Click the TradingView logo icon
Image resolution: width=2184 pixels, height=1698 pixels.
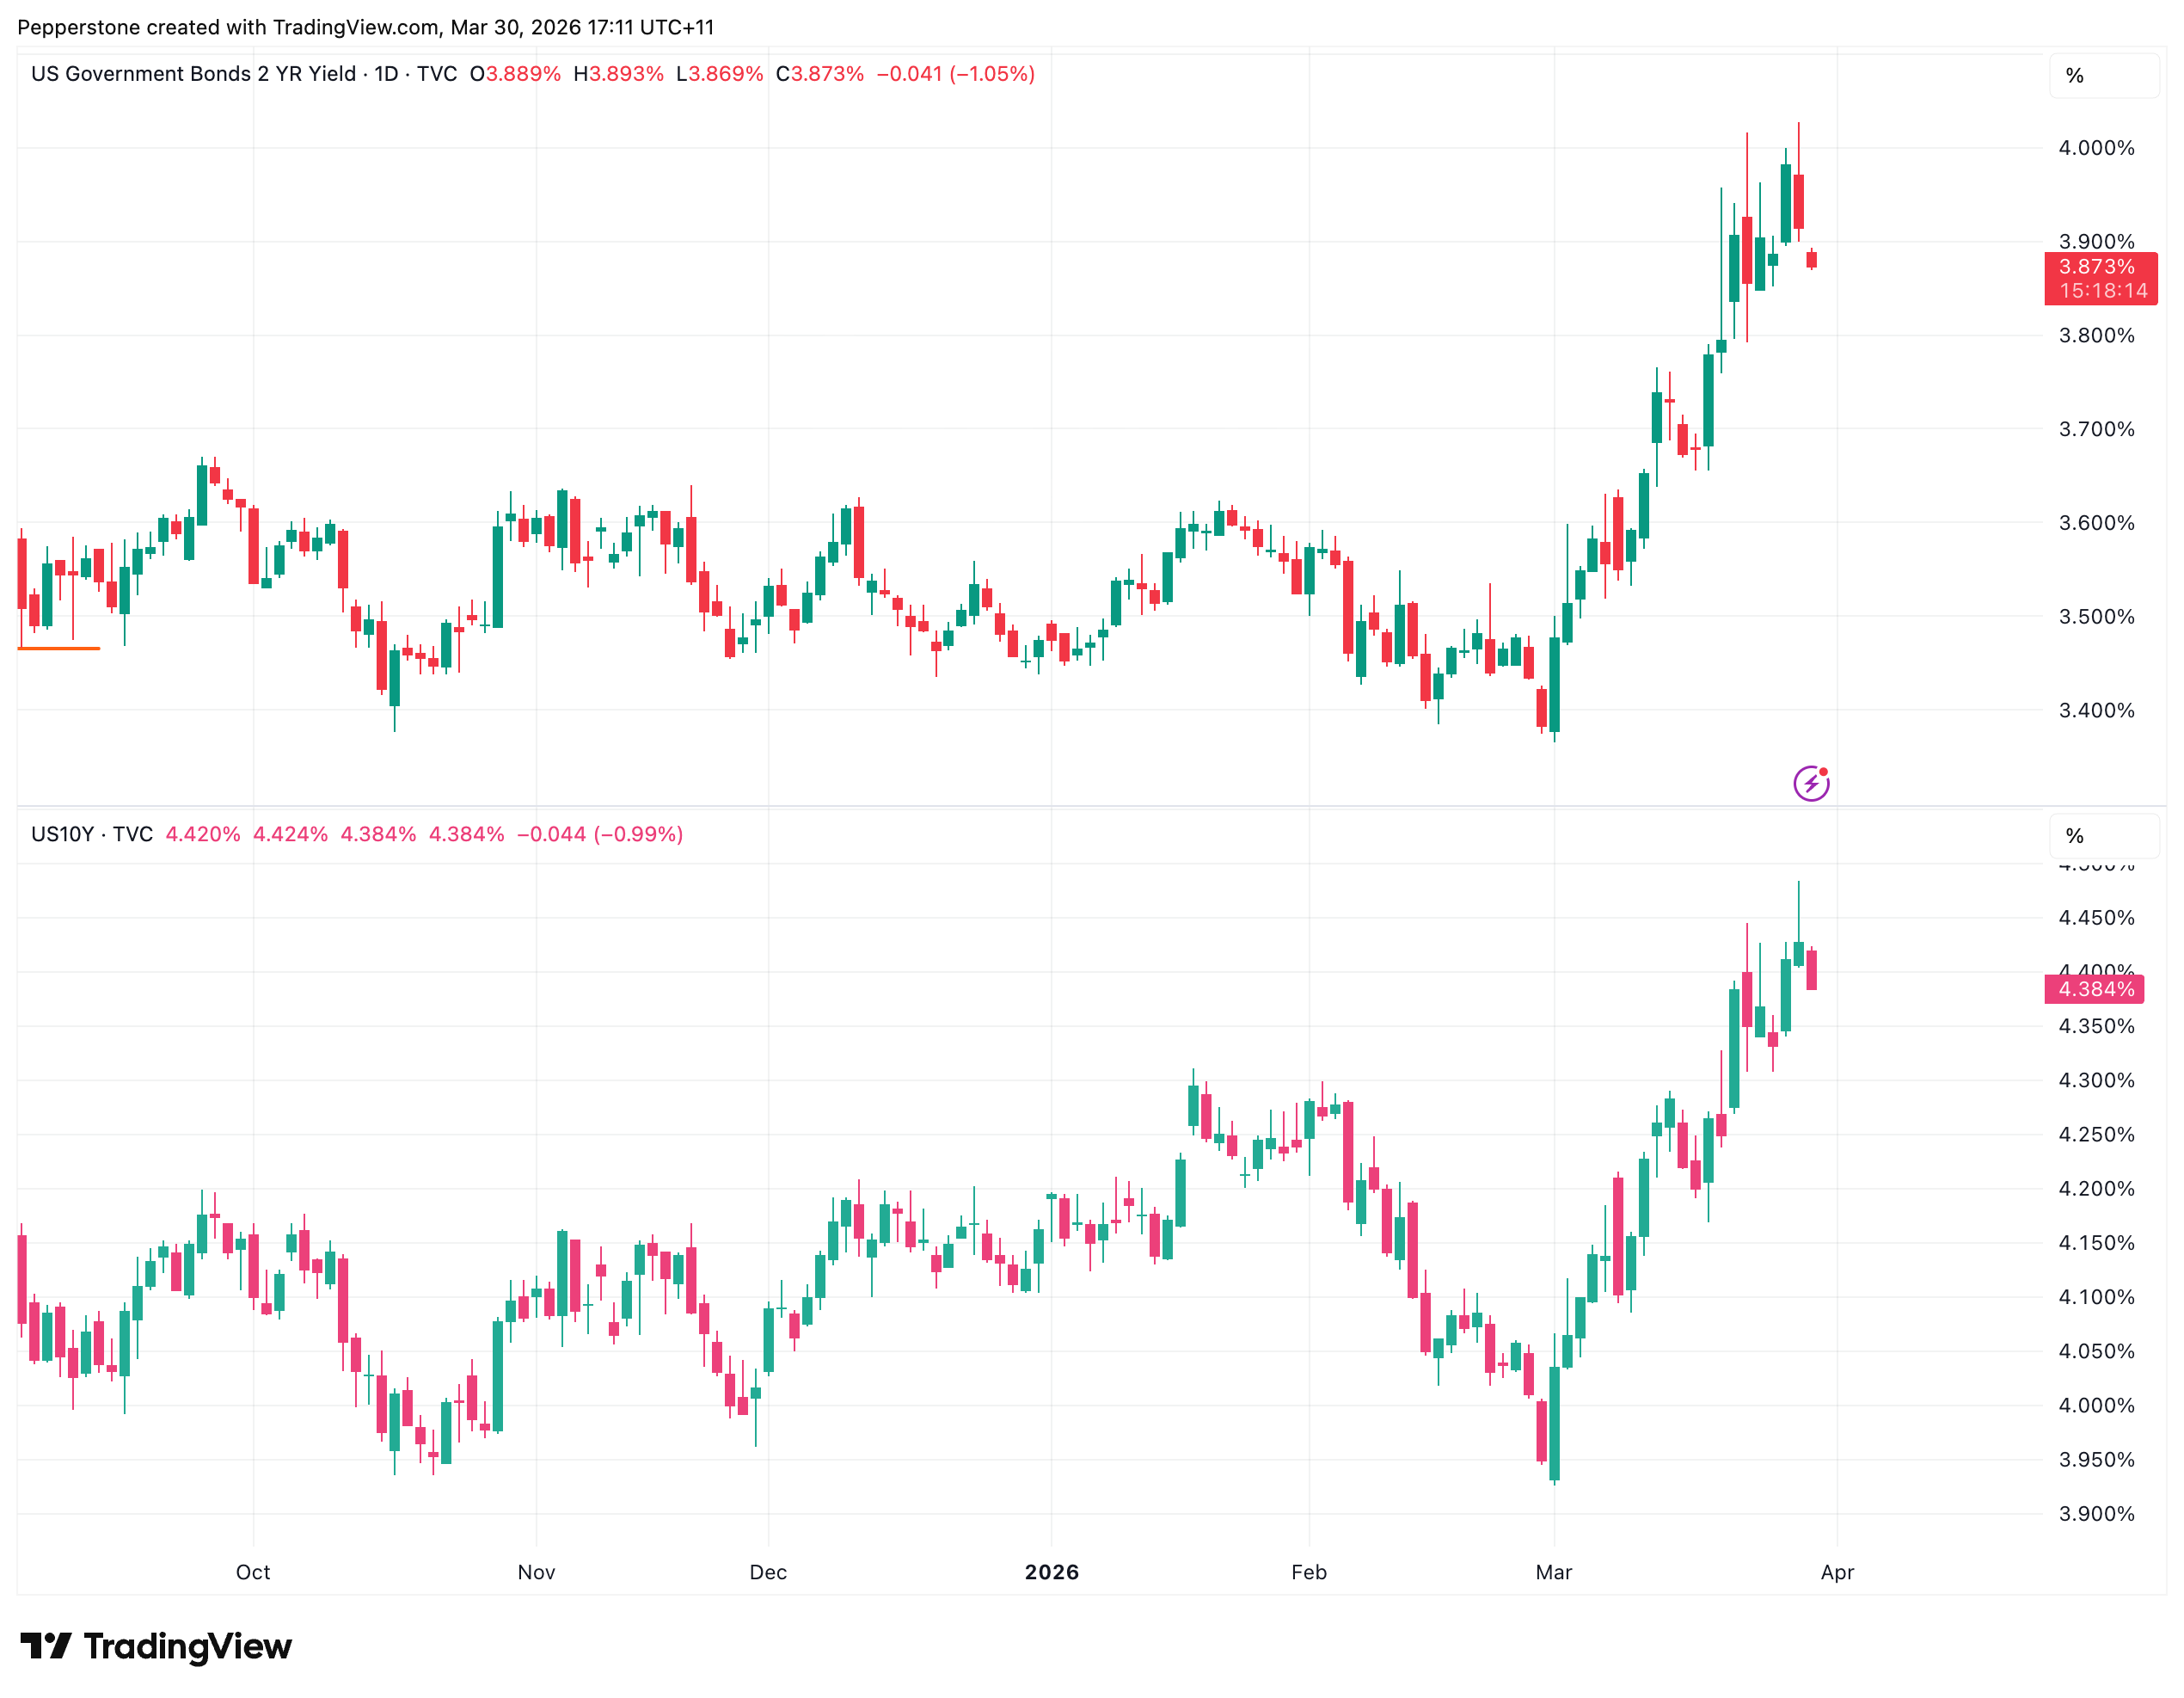coord(45,1645)
